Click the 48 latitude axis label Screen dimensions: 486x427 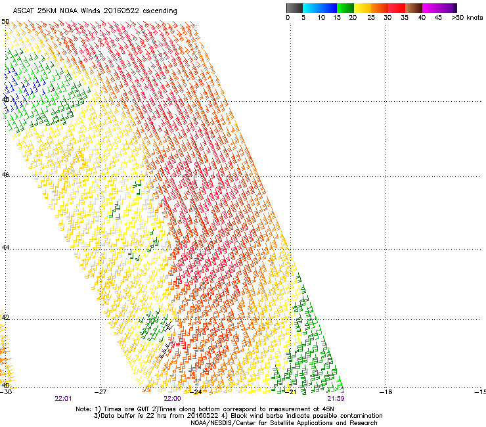[5, 100]
